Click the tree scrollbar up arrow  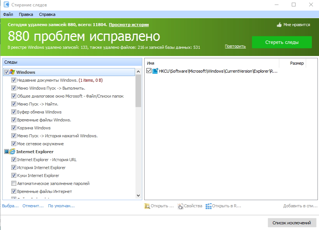tap(138, 71)
